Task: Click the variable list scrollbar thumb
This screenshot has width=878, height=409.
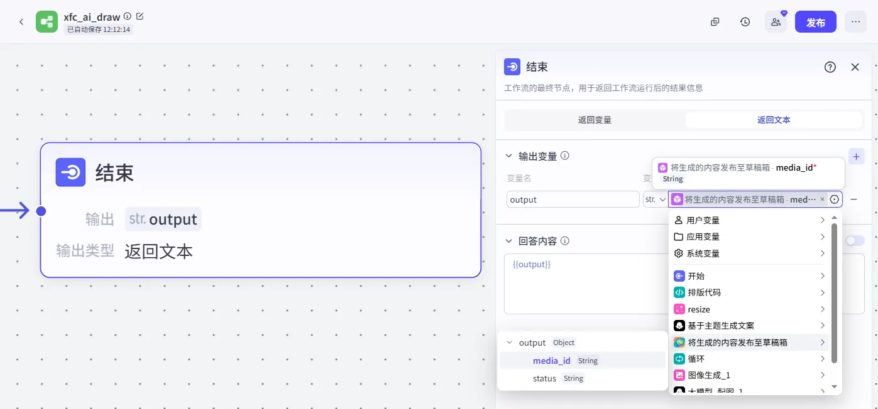Action: [x=834, y=292]
